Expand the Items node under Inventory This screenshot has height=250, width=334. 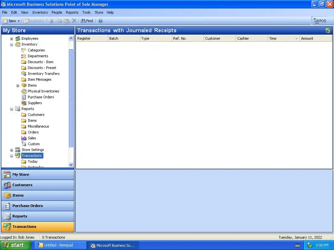18,86
